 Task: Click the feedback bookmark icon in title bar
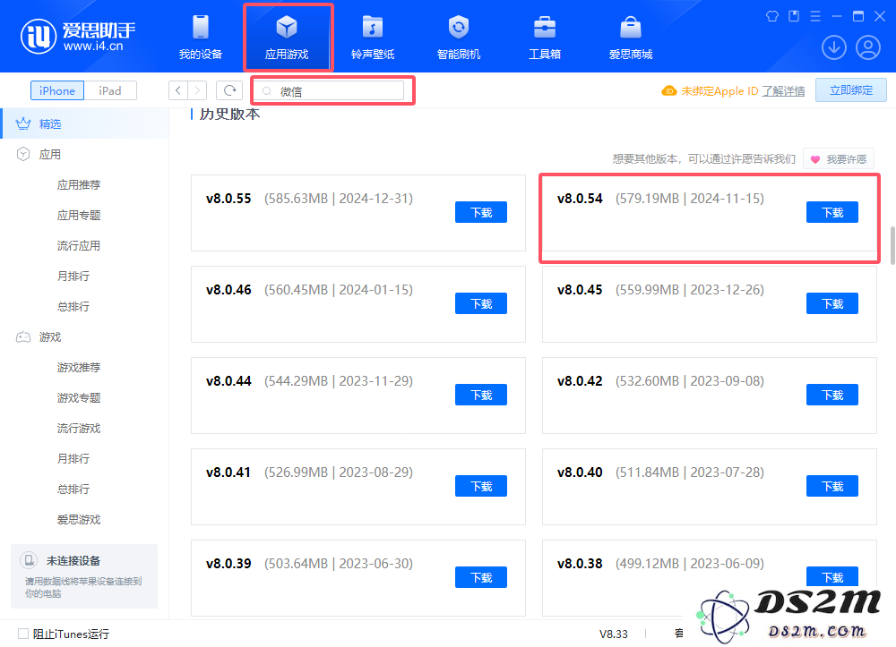[794, 16]
